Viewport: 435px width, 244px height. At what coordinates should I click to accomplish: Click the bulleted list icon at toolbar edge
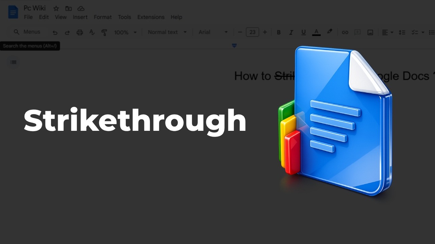[432, 32]
